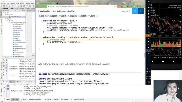Screen dimensions: 182x102
Task: Open Cortana search circle on taskbar
Action: coord(148,5)
